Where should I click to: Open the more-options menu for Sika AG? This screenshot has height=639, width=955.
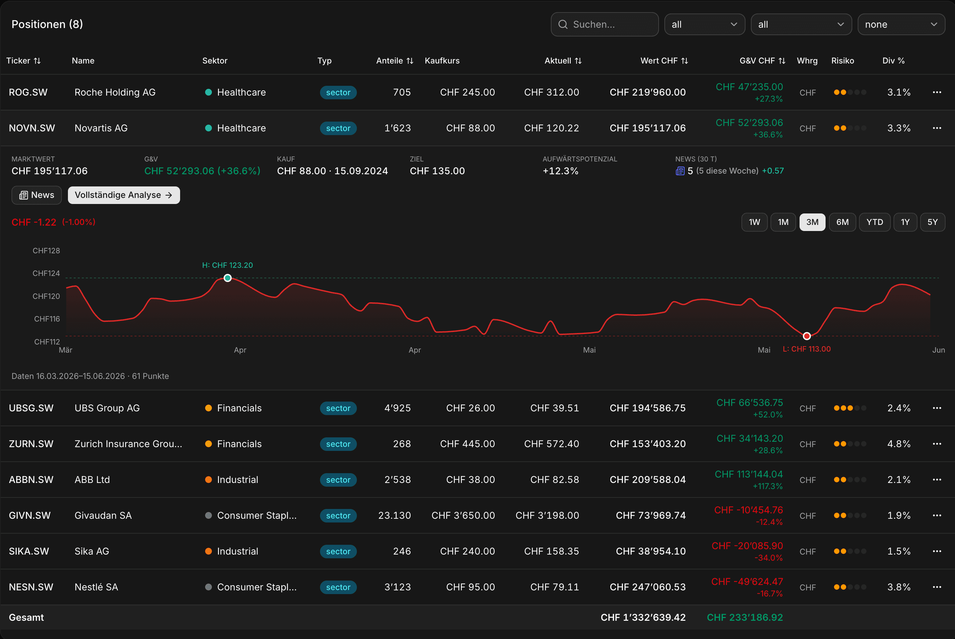pos(937,551)
